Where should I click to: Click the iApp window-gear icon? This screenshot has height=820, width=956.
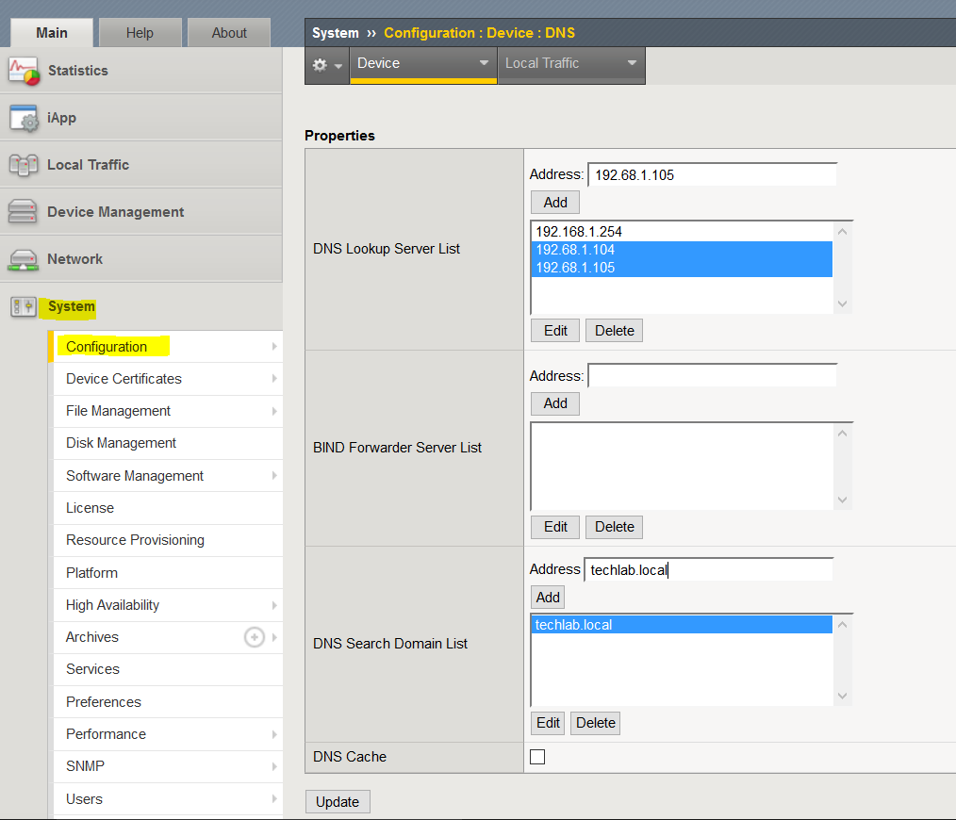pyautogui.click(x=24, y=118)
